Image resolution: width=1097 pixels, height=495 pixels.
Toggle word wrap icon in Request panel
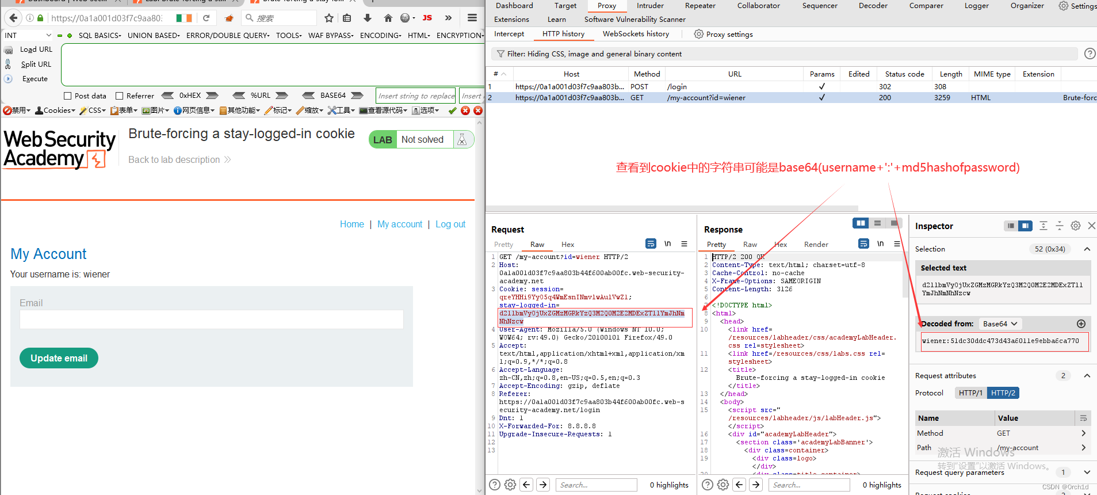tap(651, 243)
